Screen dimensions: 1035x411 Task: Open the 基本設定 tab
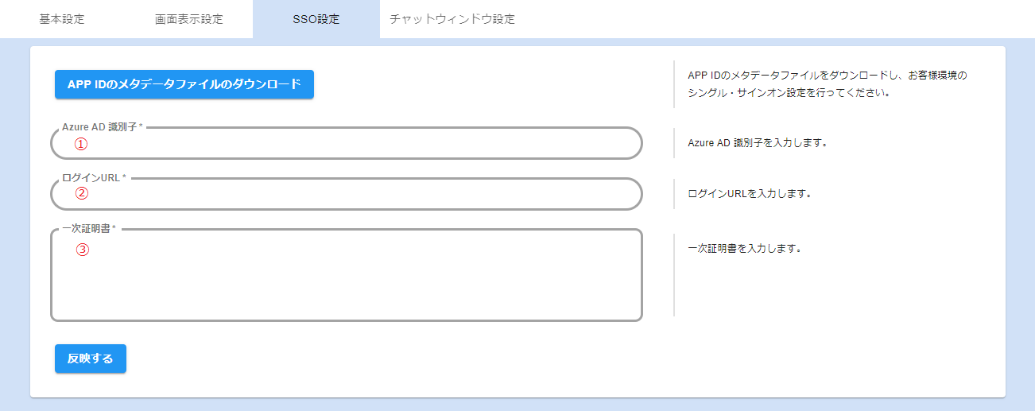(62, 19)
